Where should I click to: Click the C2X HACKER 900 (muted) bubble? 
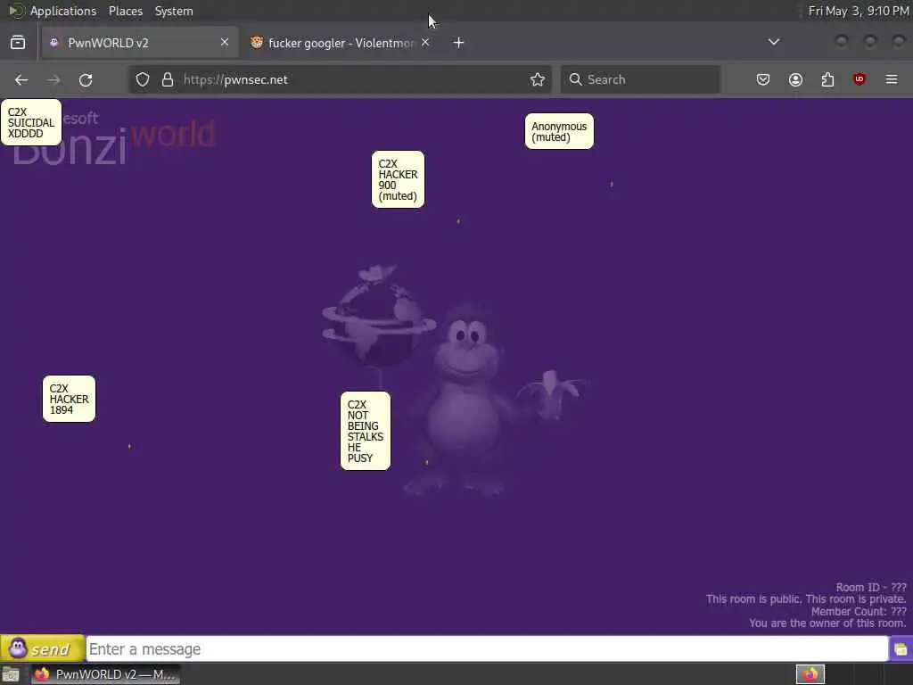(x=398, y=179)
